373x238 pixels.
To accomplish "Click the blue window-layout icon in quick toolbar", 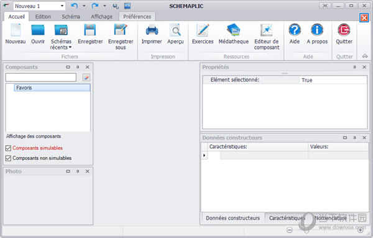I will pyautogui.click(x=127, y=6).
